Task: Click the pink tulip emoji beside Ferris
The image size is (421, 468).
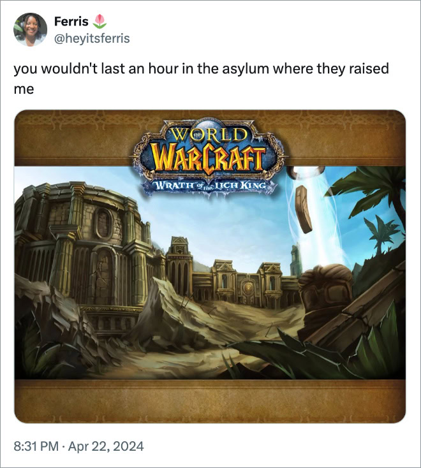Action: click(x=100, y=22)
